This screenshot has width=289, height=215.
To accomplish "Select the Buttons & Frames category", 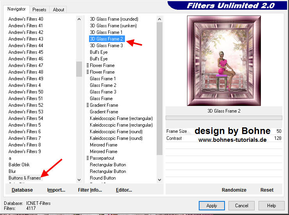I will point(24,178).
